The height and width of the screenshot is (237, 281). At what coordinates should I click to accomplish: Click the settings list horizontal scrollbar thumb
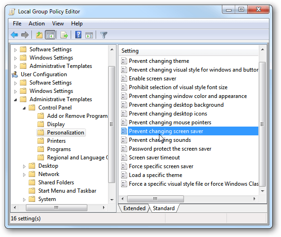[x=155, y=199]
